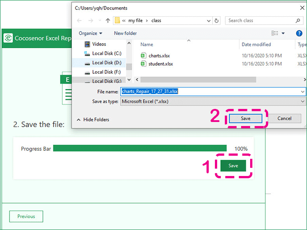This screenshot has height=230, width=307.
Task: Click the charts.xlsx spreadsheet icon
Action: (x=143, y=56)
